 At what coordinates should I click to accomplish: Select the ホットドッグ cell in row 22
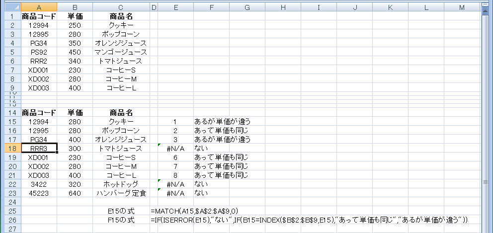121,184
